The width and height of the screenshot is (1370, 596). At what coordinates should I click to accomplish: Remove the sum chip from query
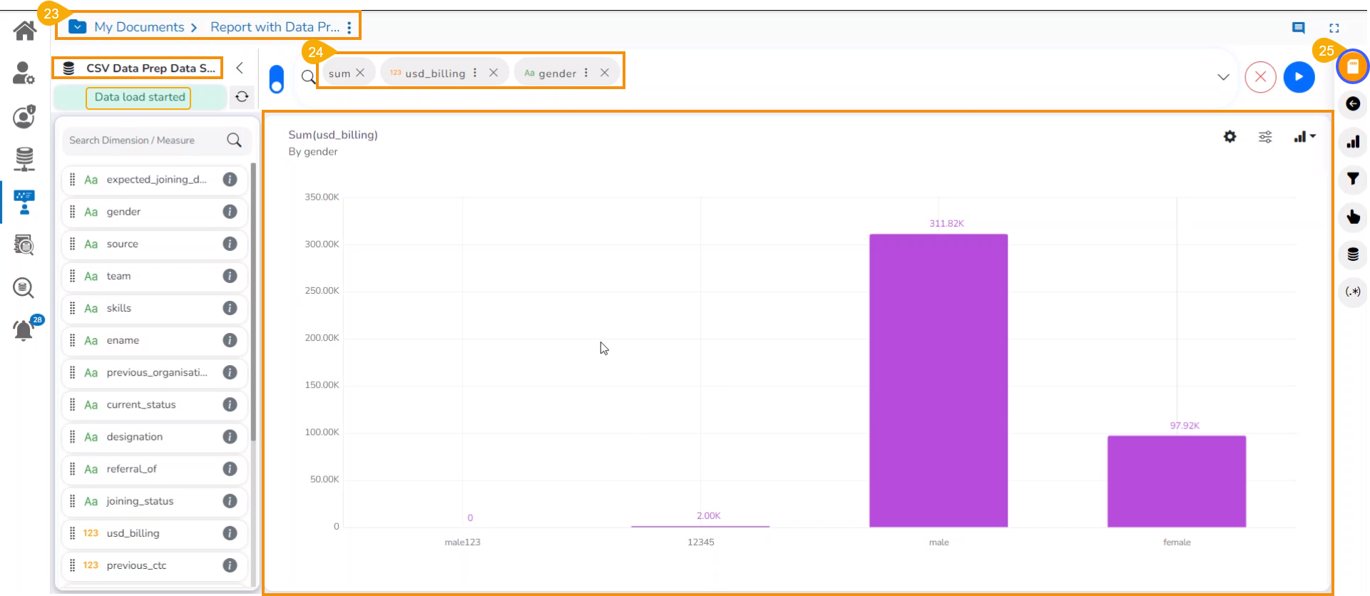pos(360,73)
